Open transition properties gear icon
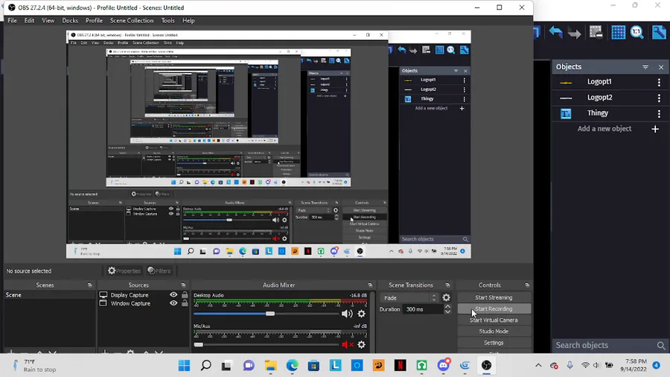670x377 pixels. pyautogui.click(x=446, y=298)
